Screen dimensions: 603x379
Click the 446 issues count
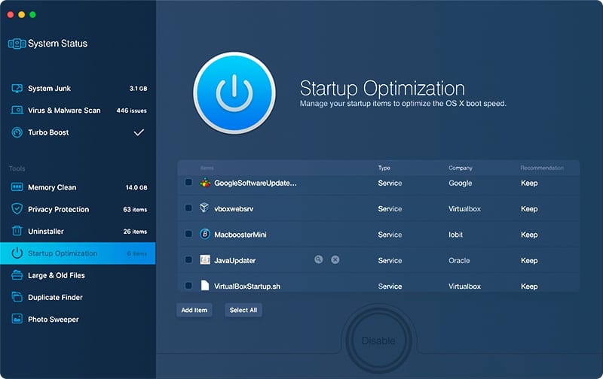tap(131, 111)
